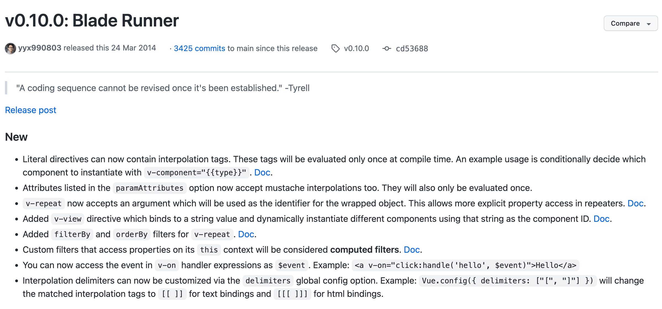
Task: Click the Vue.config delimiters code example
Action: pyautogui.click(x=508, y=281)
